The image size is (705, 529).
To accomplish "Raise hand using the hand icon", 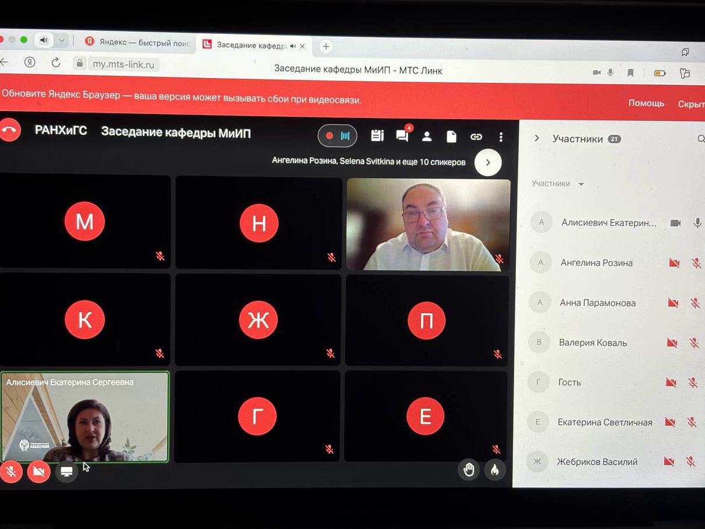I will (x=469, y=469).
